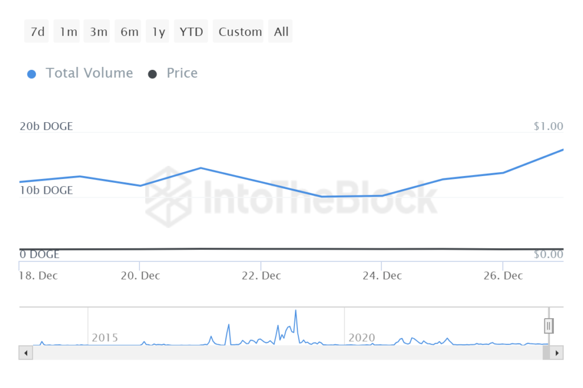Click the YTD range button
The width and height of the screenshot is (583, 388).
191,32
